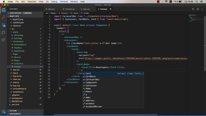Open the Selection menu
Image resolution: width=206 pixels, height=116 pixels.
coord(32,2)
